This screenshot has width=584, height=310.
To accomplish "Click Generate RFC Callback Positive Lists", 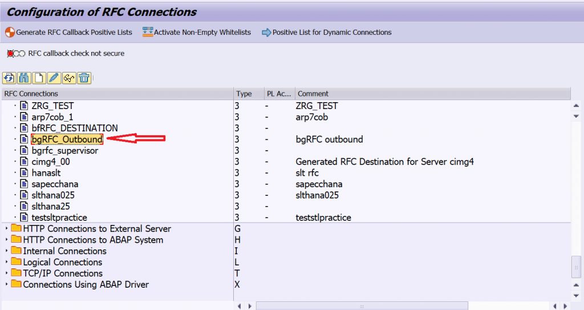I will click(68, 33).
